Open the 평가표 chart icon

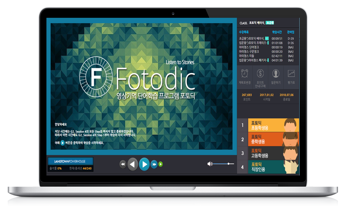(291, 73)
